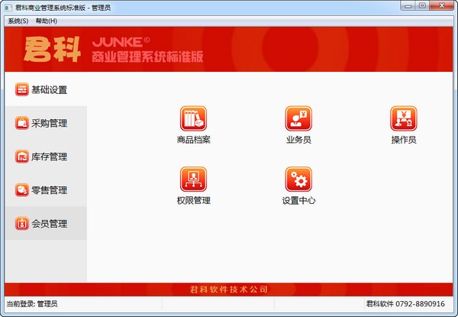Click the application icon in title bar

pyautogui.click(x=8, y=8)
